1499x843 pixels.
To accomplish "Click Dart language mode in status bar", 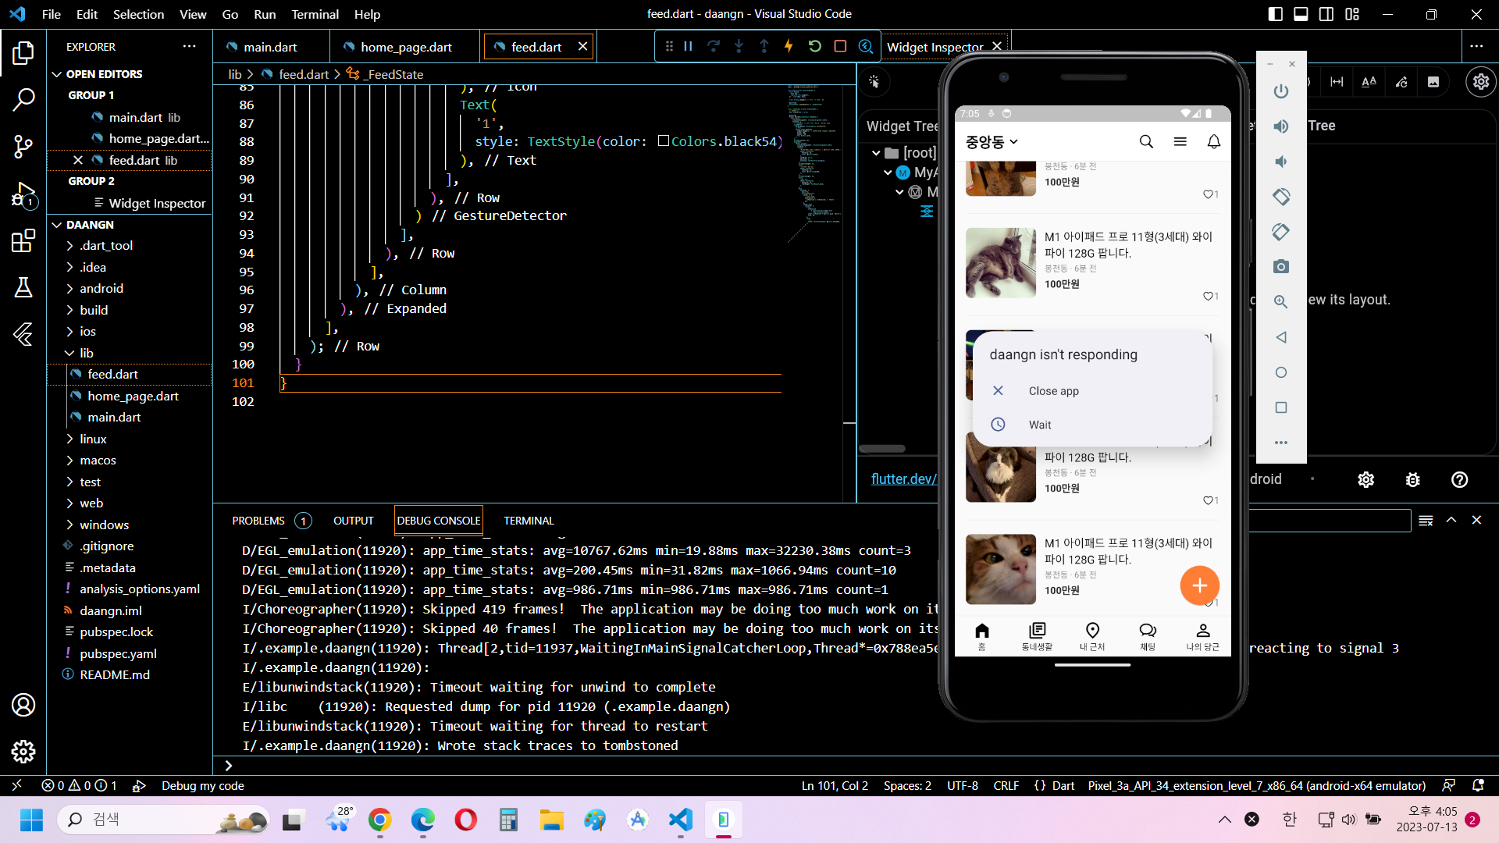I will coord(1063,786).
